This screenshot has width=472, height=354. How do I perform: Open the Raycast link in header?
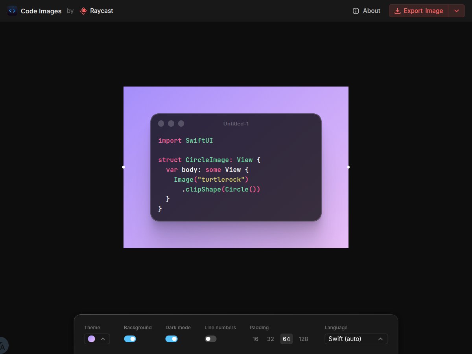(x=101, y=11)
